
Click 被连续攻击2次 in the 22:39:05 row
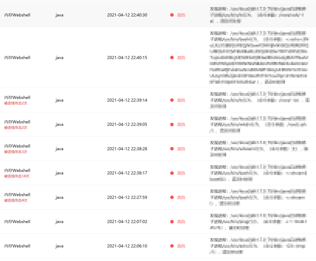(x=16, y=128)
